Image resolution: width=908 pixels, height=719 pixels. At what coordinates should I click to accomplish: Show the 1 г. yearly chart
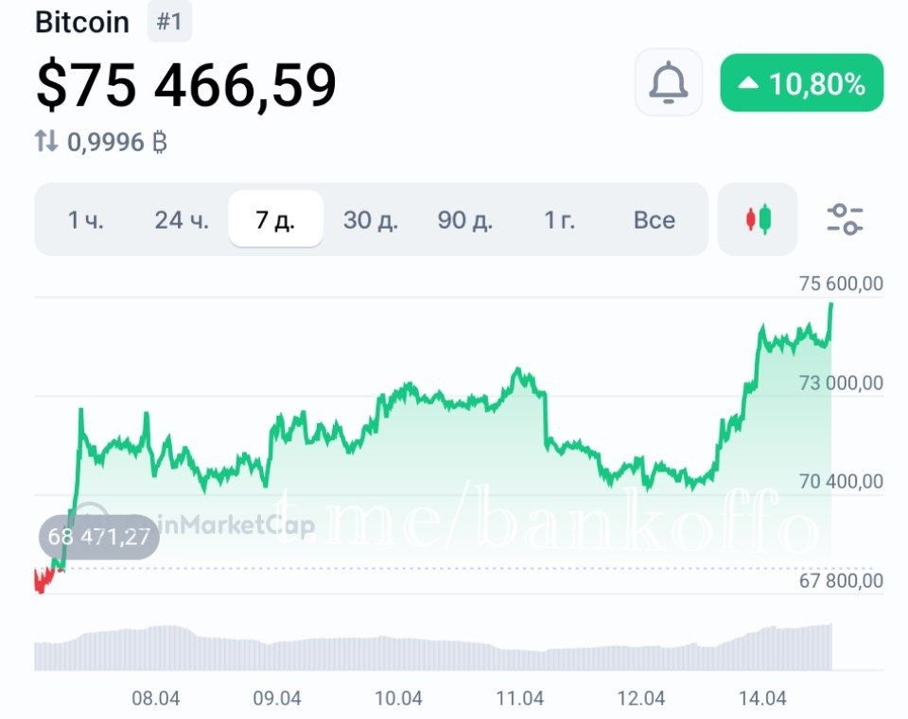(x=559, y=220)
